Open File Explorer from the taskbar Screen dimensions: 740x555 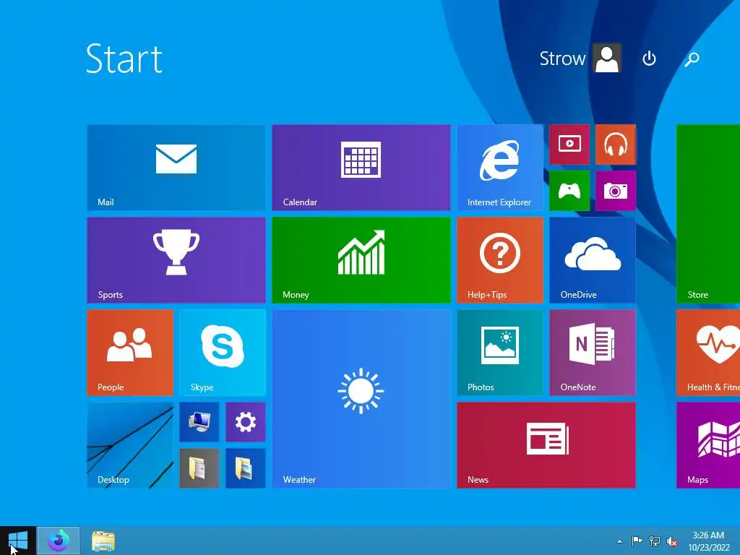[x=103, y=541]
